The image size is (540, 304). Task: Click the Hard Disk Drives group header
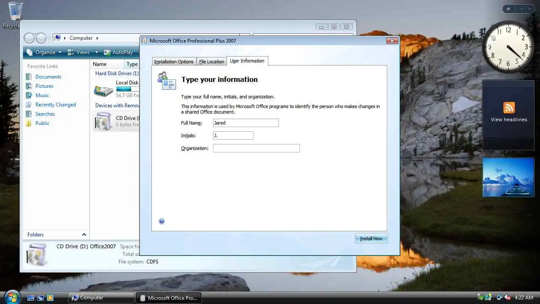click(117, 73)
